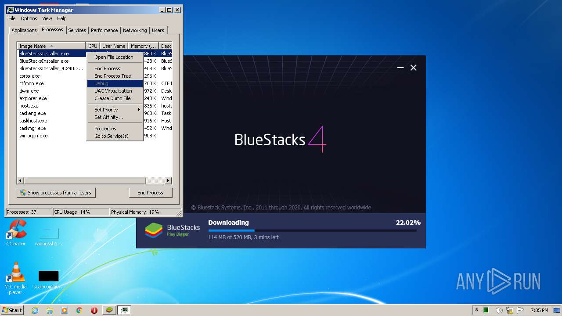This screenshot has height=316, width=562.
Task: Switch to the Performance tab
Action: tap(104, 30)
